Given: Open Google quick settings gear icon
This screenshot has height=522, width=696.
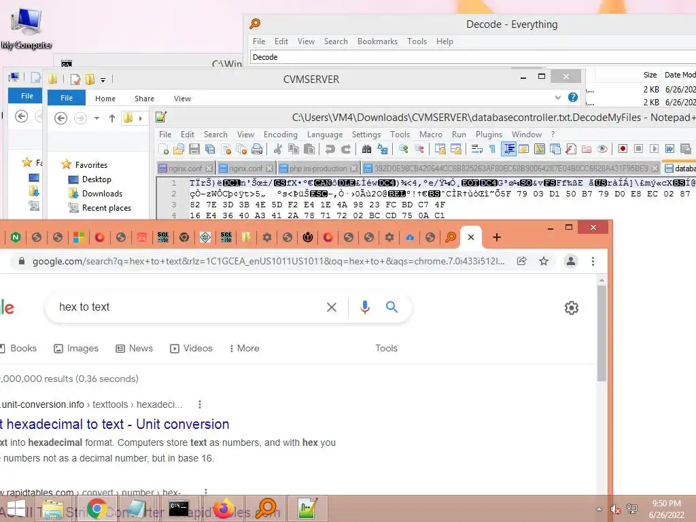Looking at the screenshot, I should (571, 308).
